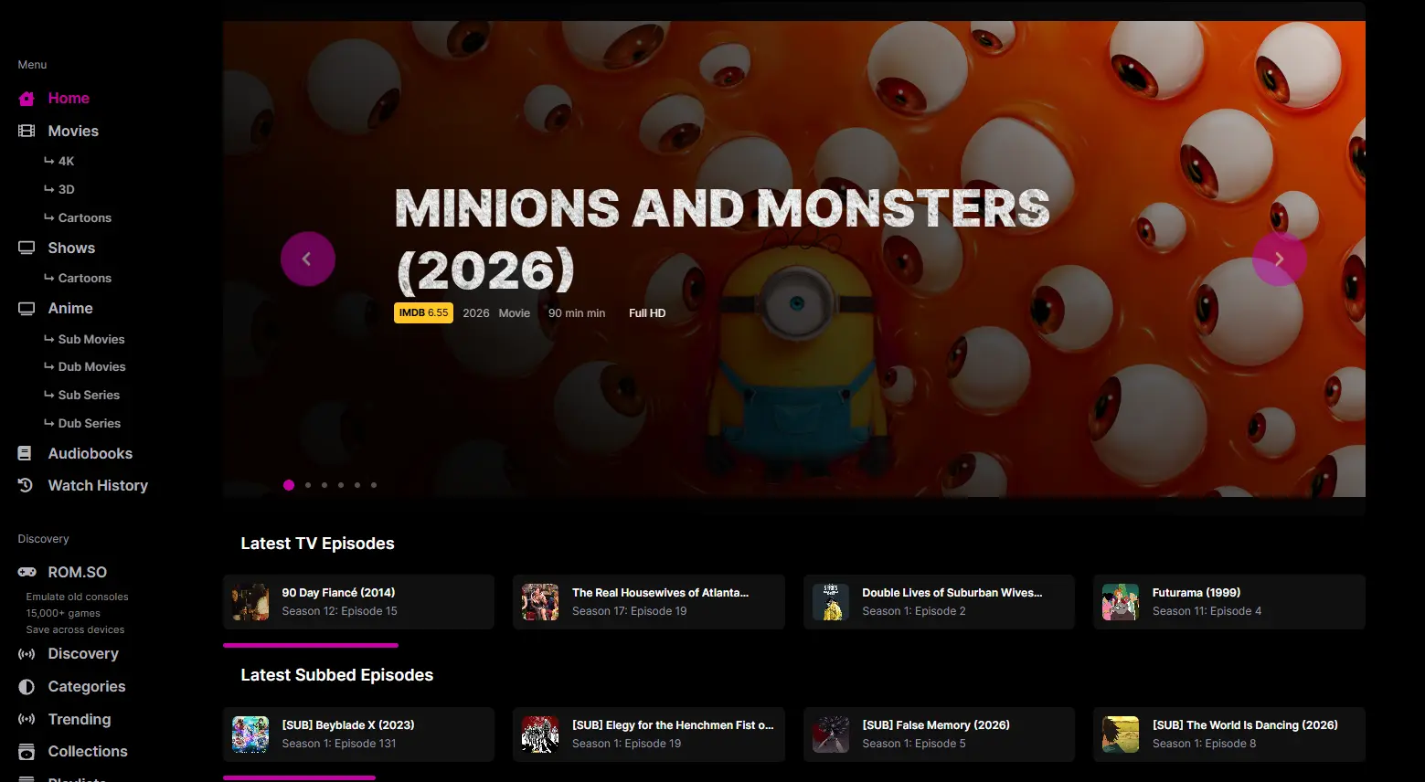Viewport: 1425px width, 782px height.
Task: Click the Trending signal icon
Action: tap(27, 720)
